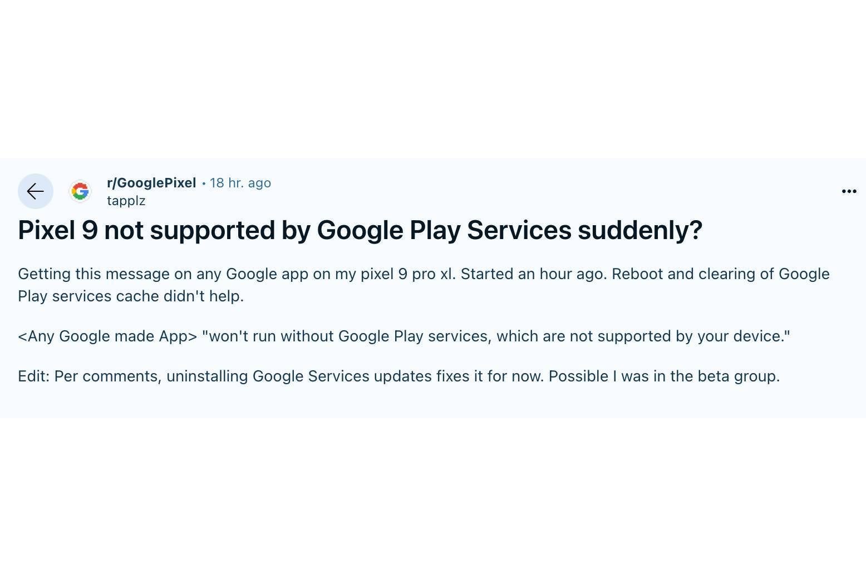Click the 18 hr. ago timestamp
Screen dimensions: 866x576
[x=240, y=182]
